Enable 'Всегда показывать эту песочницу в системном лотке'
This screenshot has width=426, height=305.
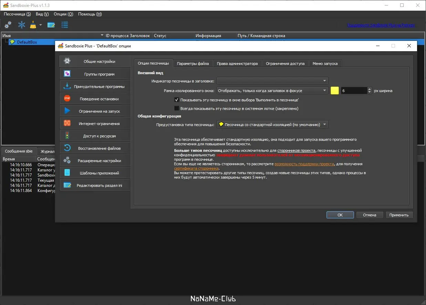[177, 108]
